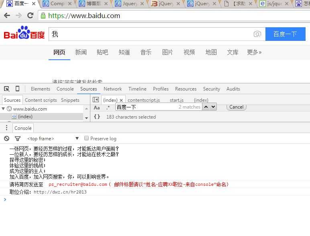Close the Jquery browser tab
The height and width of the screenshot is (236, 310).
[142, 4]
